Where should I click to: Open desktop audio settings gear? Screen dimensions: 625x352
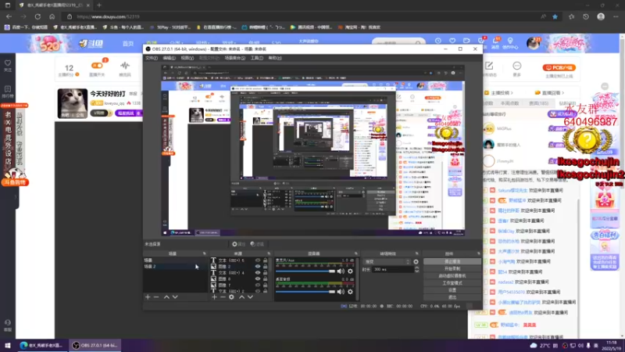click(x=350, y=292)
